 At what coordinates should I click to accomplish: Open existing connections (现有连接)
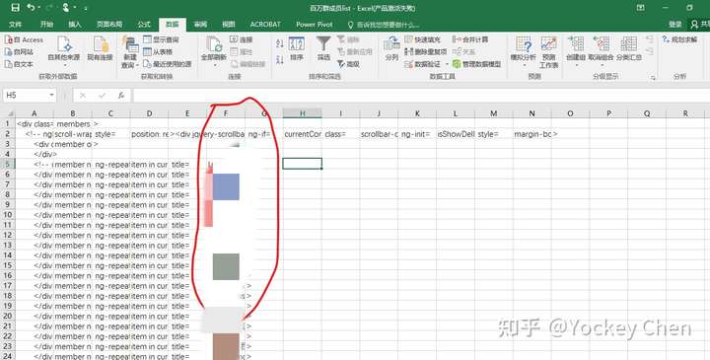point(100,48)
